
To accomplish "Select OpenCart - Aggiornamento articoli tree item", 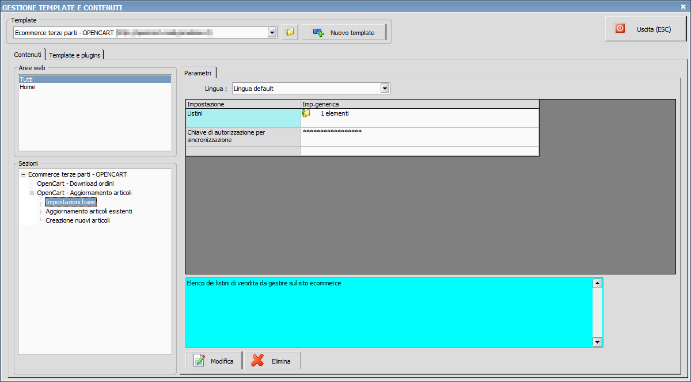I will click(85, 193).
